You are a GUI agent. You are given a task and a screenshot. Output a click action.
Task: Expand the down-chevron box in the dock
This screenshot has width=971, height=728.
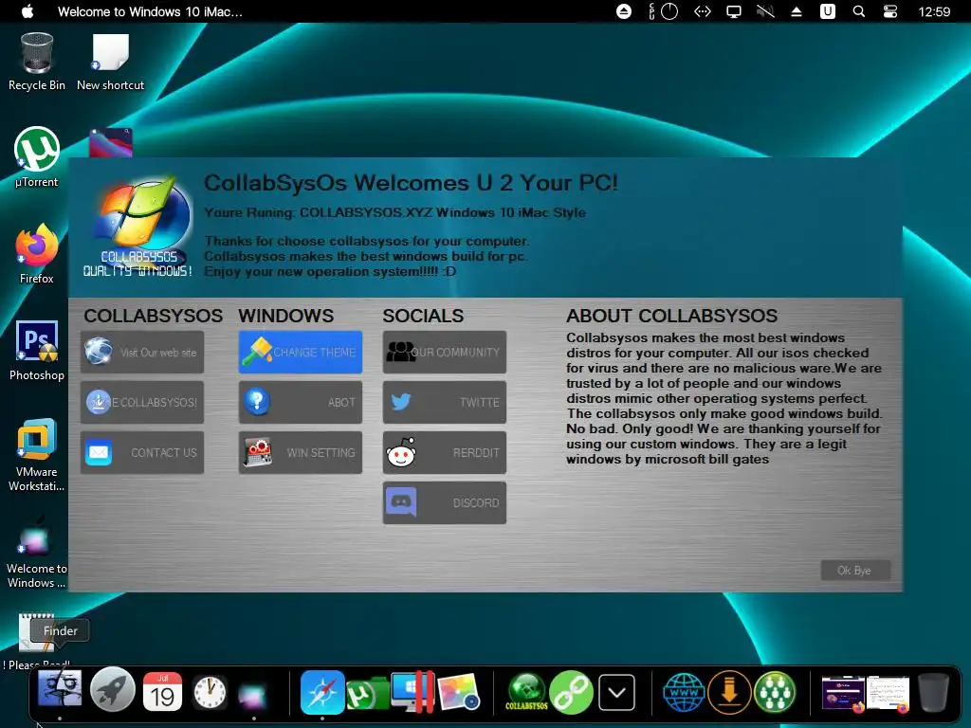pyautogui.click(x=616, y=692)
